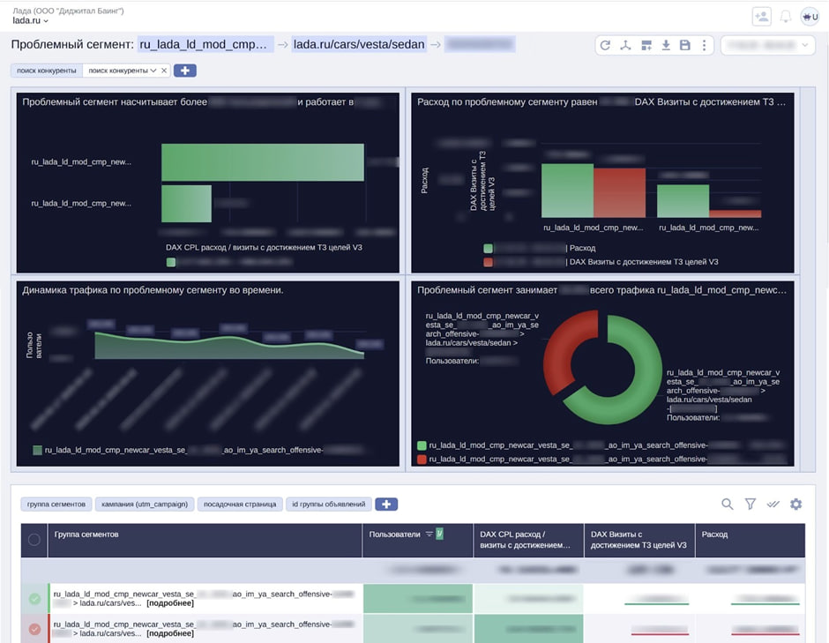Select the 'посадочная страница' grouping tab
Viewport: 829px width, 643px height.
(239, 505)
